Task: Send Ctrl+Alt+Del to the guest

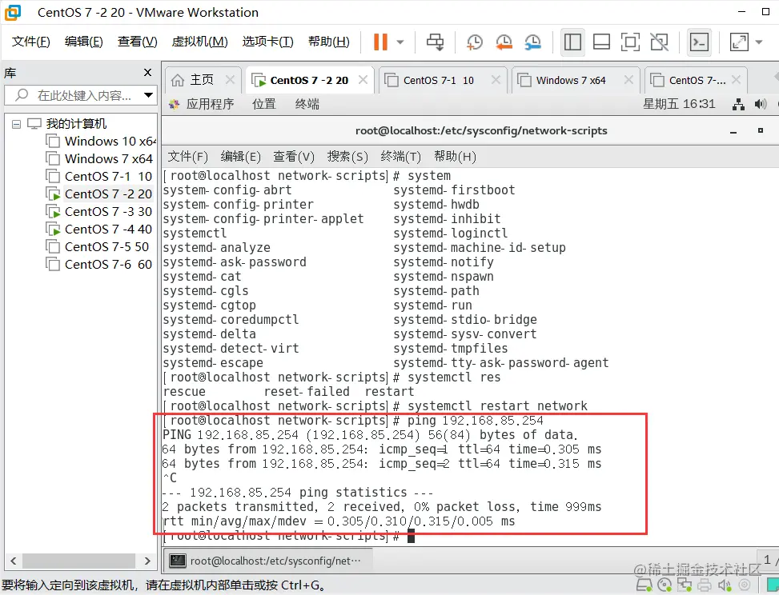Action: 434,42
